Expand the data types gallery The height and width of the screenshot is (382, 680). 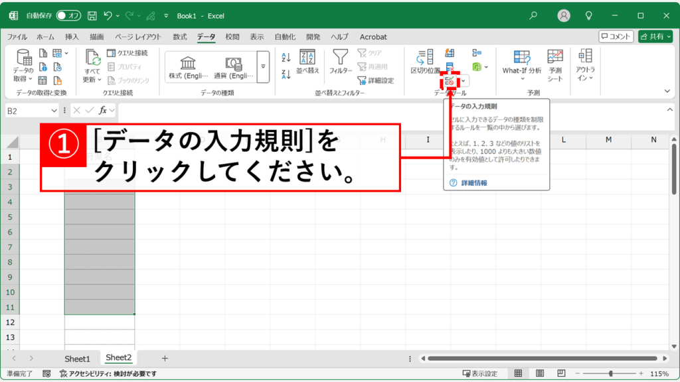point(263,66)
